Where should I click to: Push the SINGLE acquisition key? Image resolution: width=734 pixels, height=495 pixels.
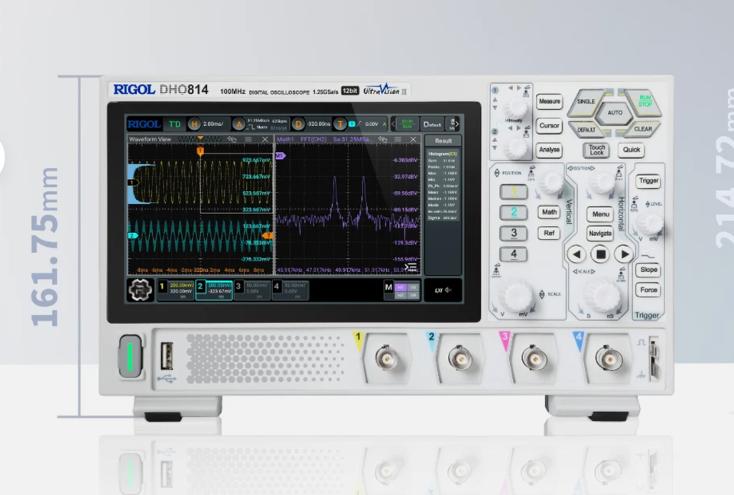click(x=586, y=102)
